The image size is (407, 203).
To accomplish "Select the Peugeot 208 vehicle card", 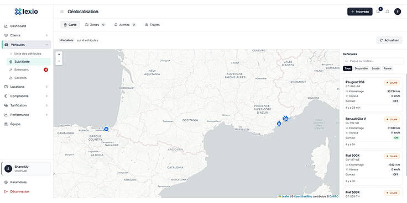I will (373, 95).
